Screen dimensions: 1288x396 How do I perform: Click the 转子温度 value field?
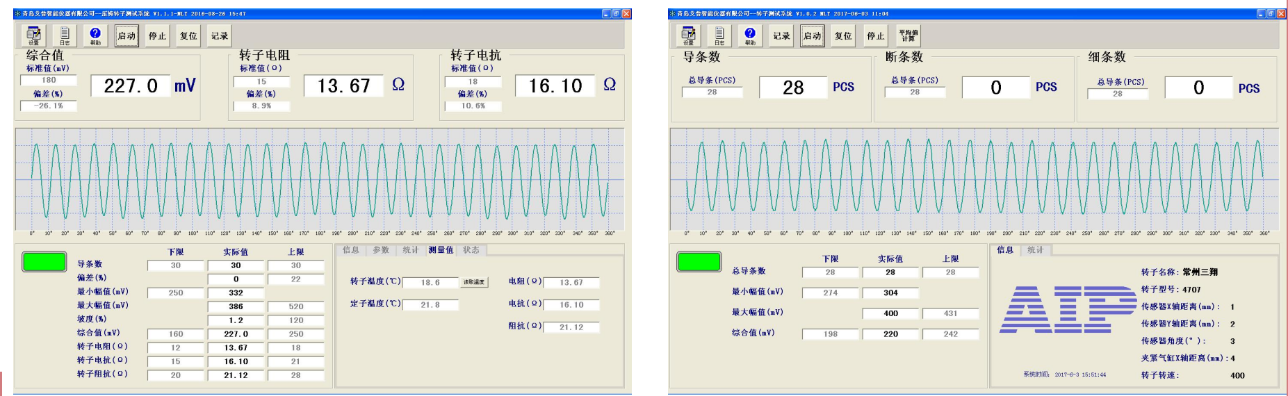pyautogui.click(x=430, y=283)
